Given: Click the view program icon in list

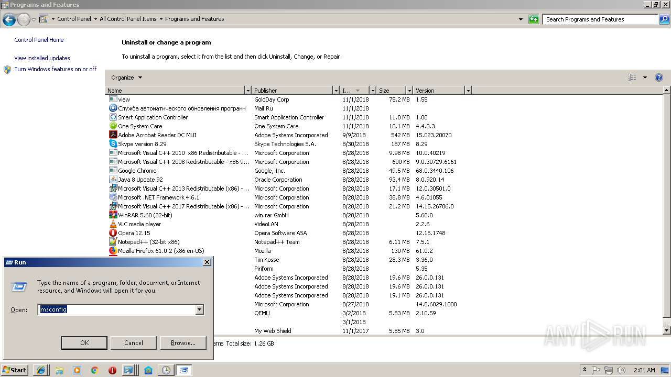Looking at the screenshot, I should coord(113,99).
